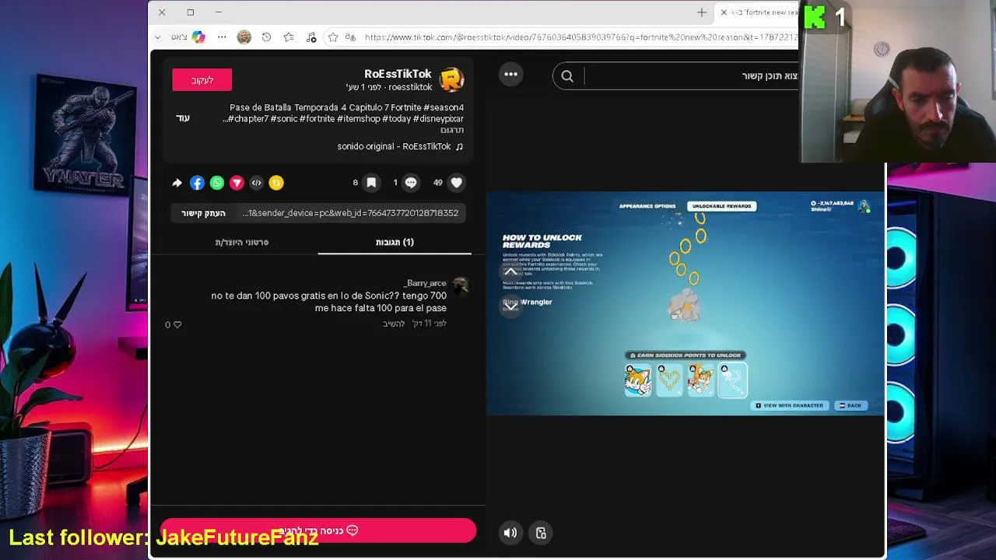Click the browser address bar URL
The image size is (996, 560).
[581, 37]
